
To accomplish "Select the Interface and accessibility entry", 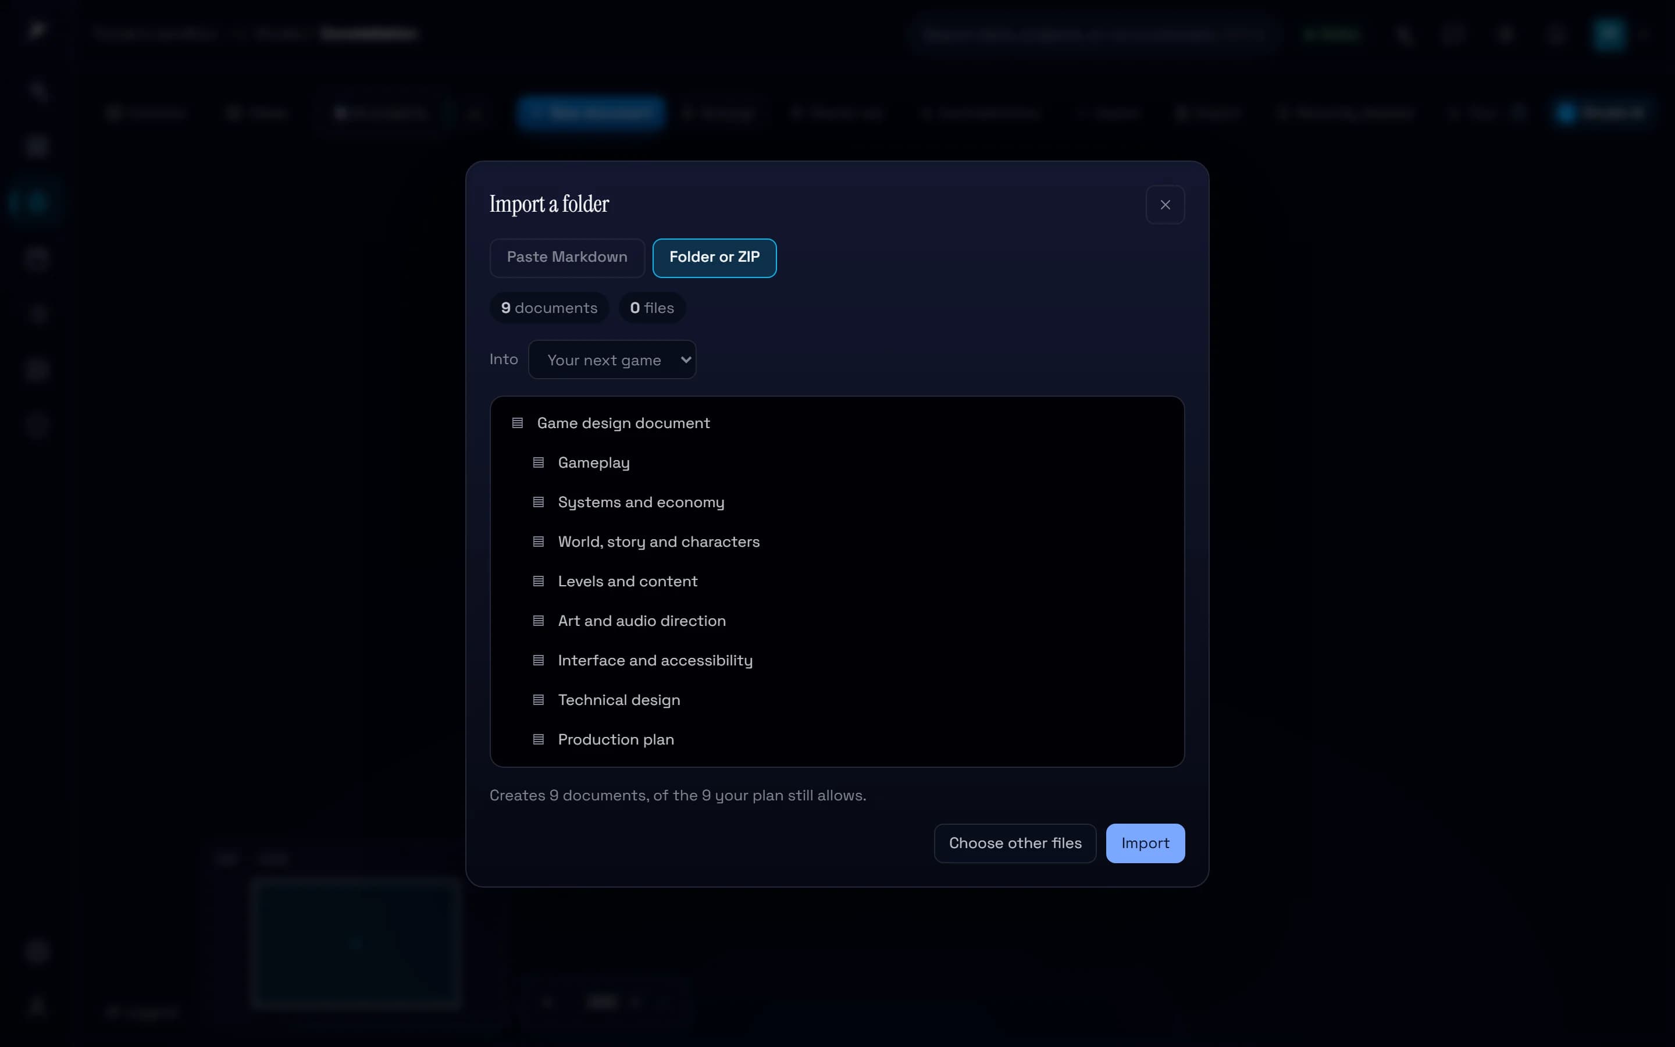I will coord(655,660).
